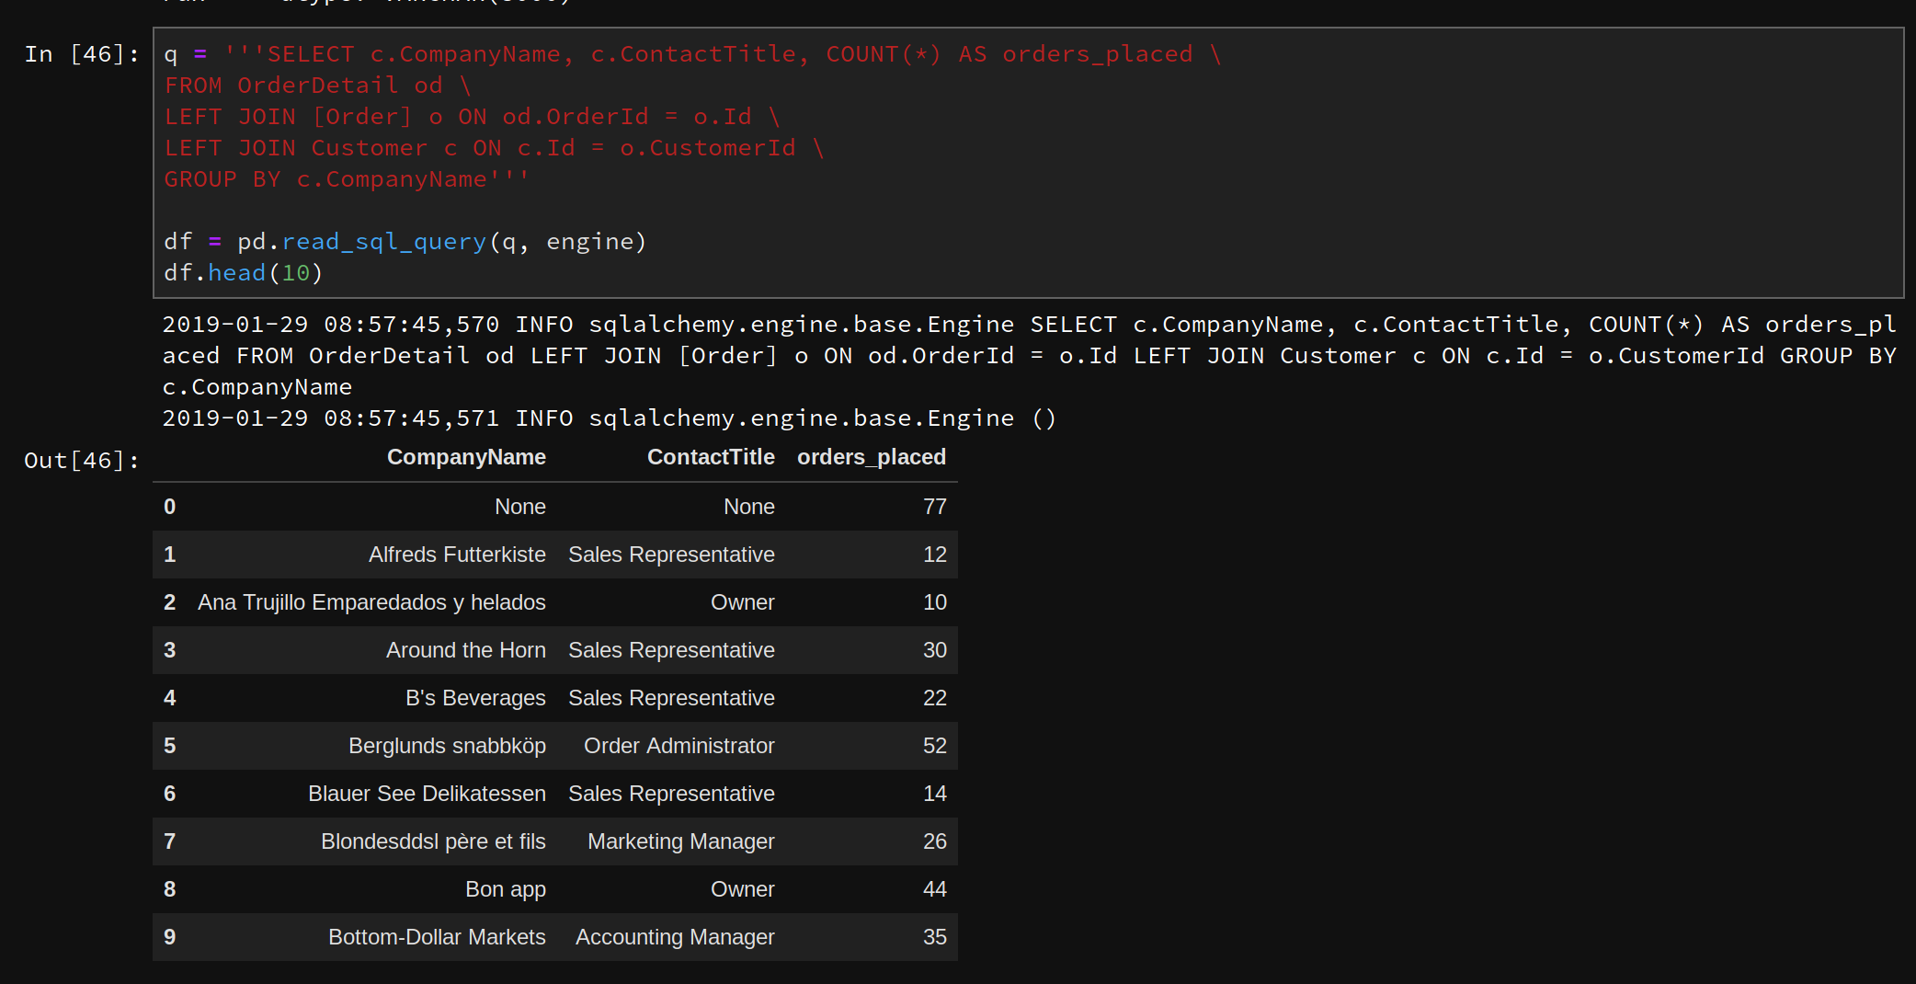Click the row index 0 label
This screenshot has height=984, width=1916.
pos(169,507)
